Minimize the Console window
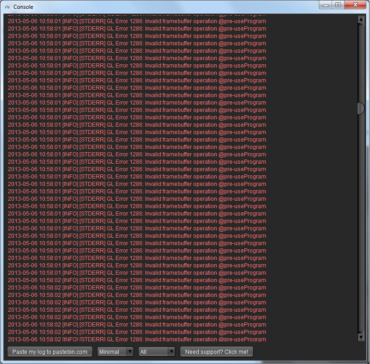370x364 pixels. tap(325, 5)
